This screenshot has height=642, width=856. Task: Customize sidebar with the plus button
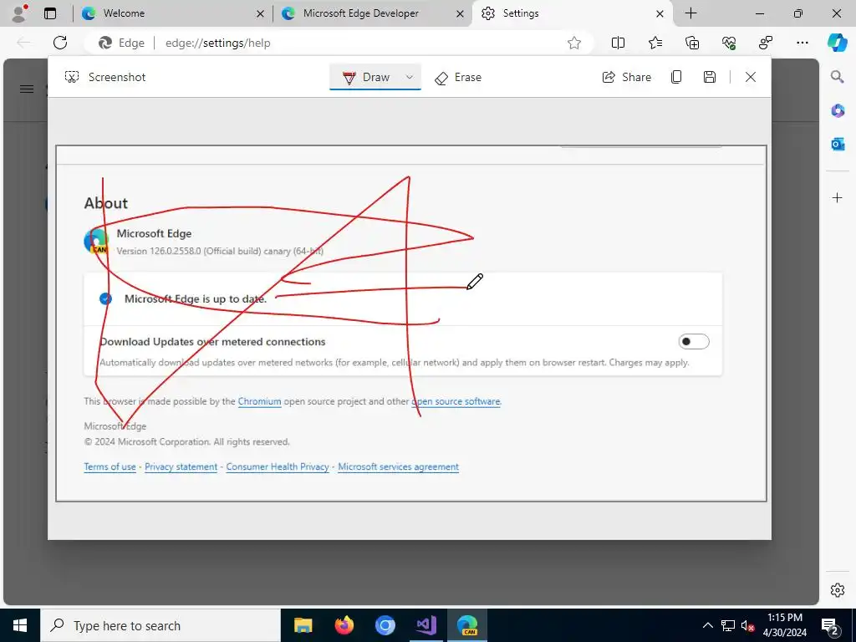[838, 197]
